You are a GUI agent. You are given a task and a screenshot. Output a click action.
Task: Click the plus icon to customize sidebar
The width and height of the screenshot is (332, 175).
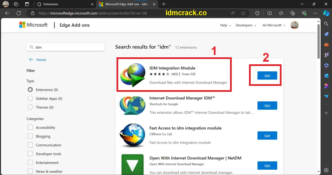pyautogui.click(x=326, y=113)
